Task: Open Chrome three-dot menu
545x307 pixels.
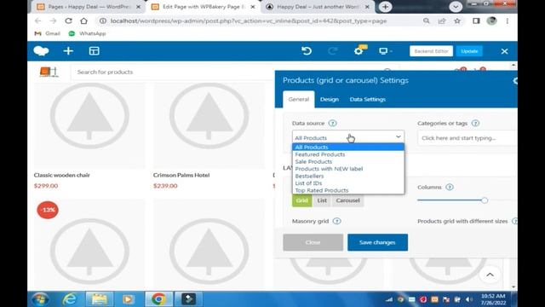Action: point(508,20)
